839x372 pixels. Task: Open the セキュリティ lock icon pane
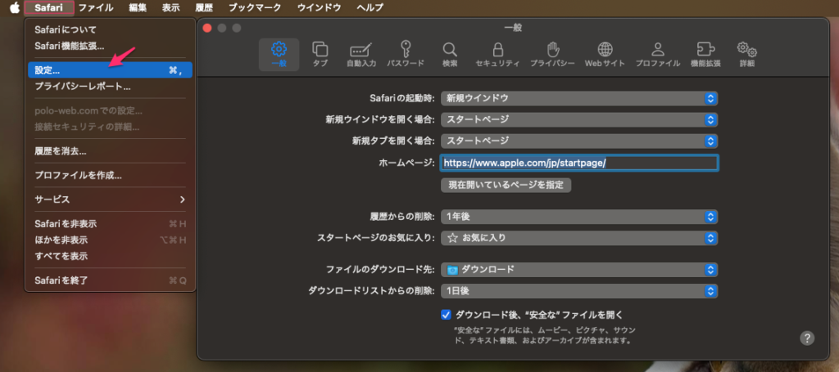497,53
